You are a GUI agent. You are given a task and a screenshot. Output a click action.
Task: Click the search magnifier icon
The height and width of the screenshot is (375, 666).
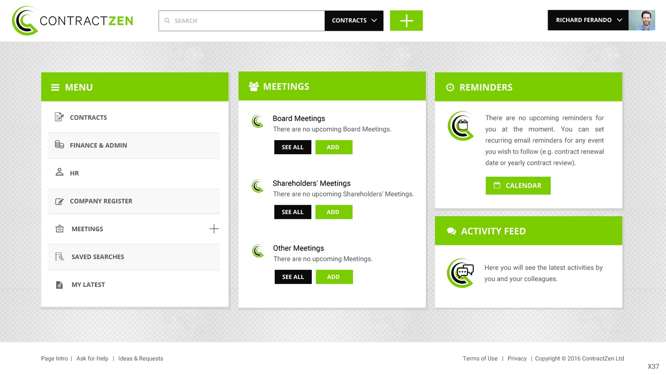tap(167, 21)
